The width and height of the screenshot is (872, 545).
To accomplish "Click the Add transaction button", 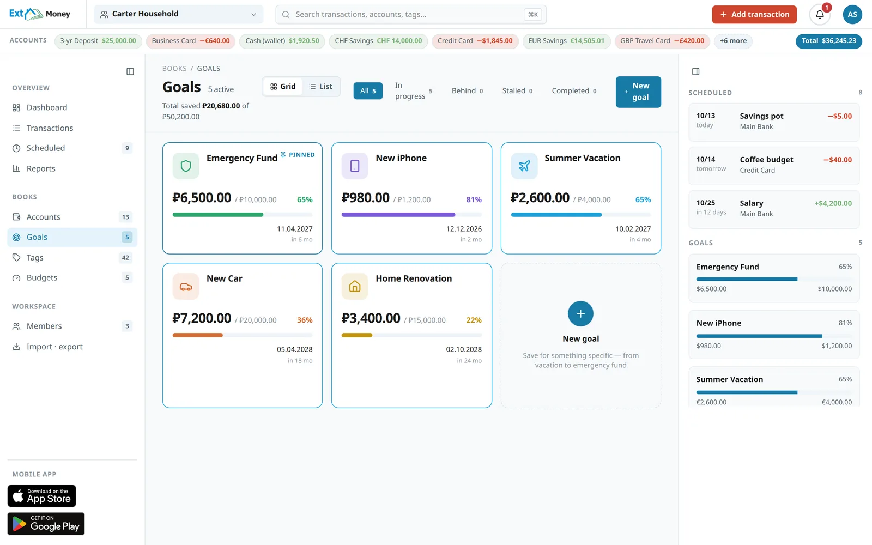I will pyautogui.click(x=754, y=15).
